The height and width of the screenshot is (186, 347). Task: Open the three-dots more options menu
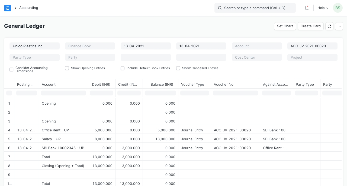tap(339, 26)
